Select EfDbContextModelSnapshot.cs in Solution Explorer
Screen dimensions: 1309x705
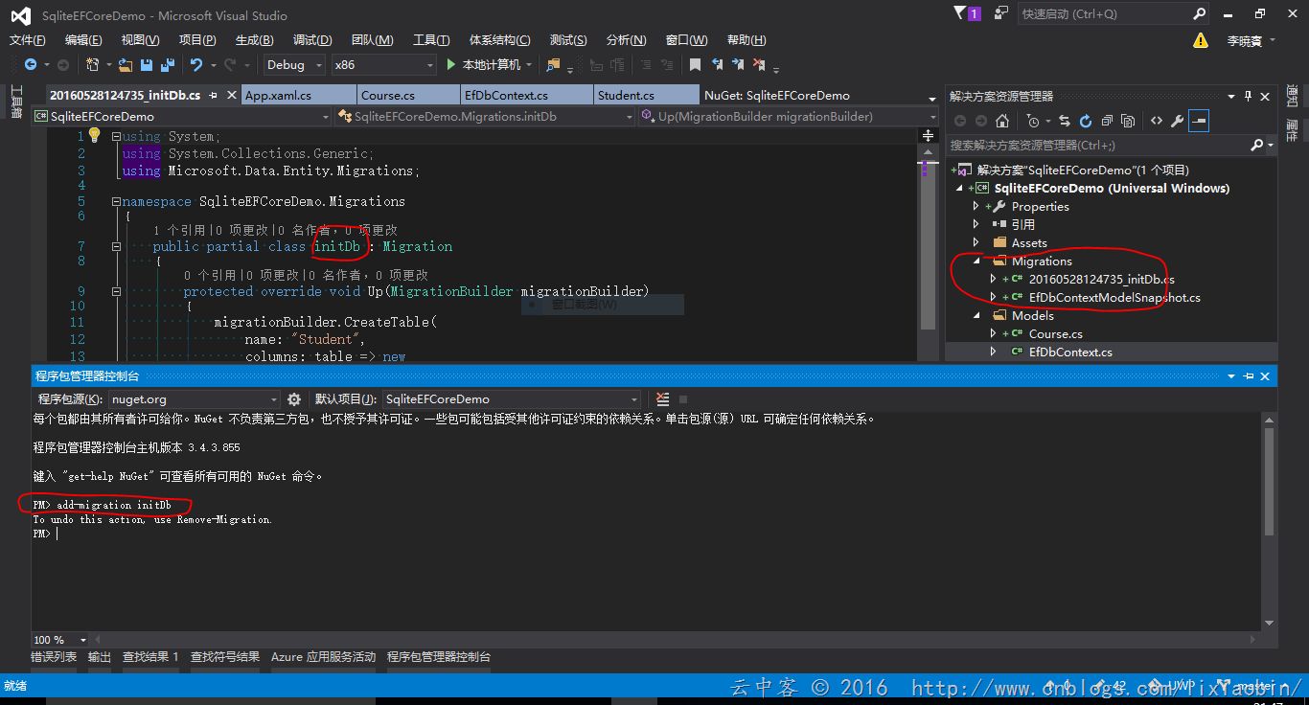tap(1114, 297)
